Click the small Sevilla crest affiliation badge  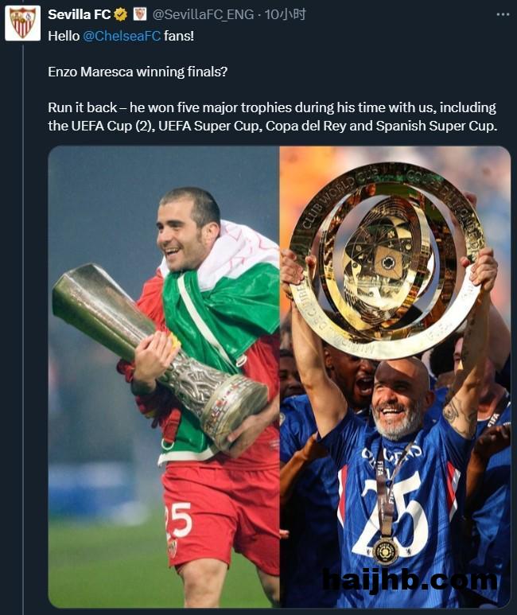pos(139,14)
